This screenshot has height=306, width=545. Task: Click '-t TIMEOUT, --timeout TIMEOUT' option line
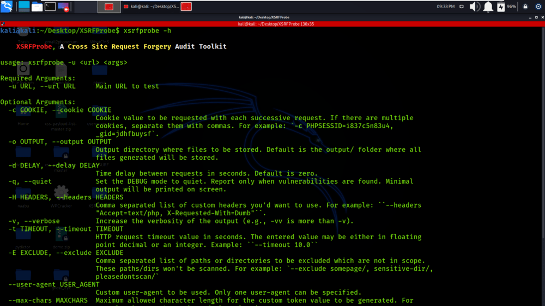pyautogui.click(x=66, y=229)
